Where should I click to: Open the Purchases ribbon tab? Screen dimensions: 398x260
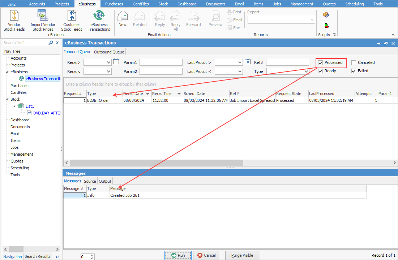[114, 4]
